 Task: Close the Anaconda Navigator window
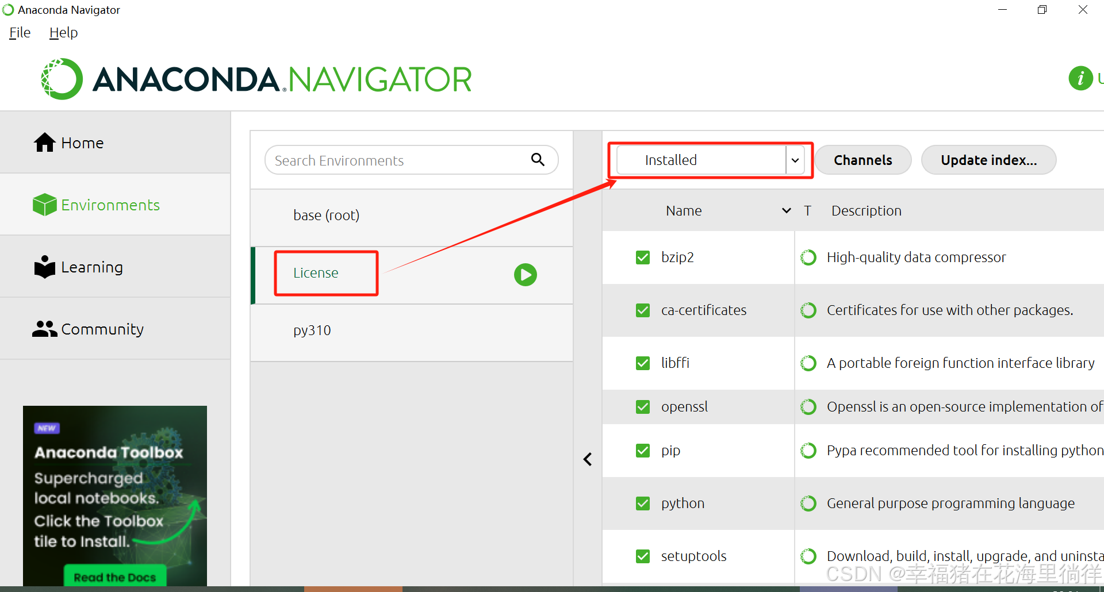(1083, 10)
